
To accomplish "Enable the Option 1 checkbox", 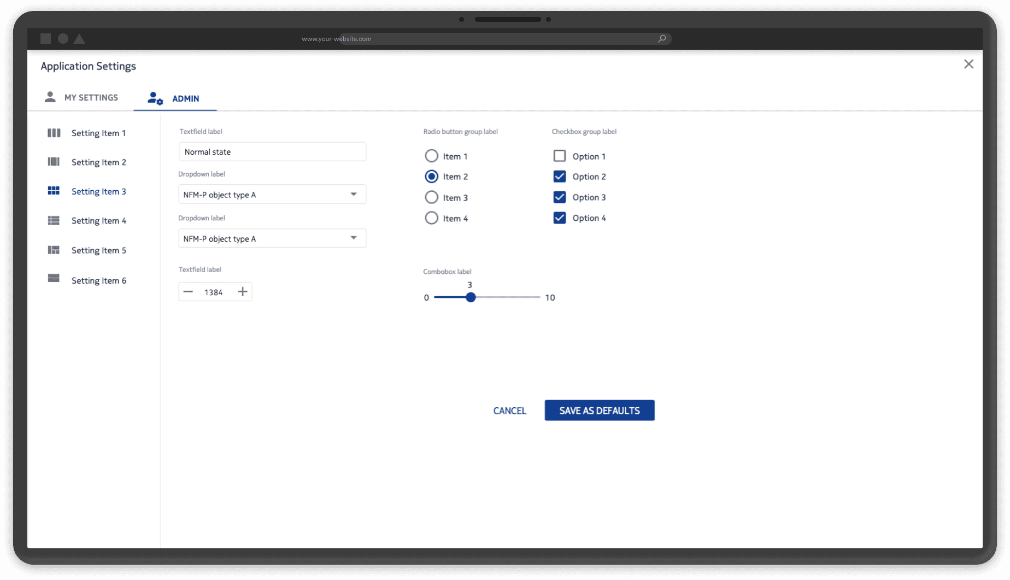I will point(560,156).
